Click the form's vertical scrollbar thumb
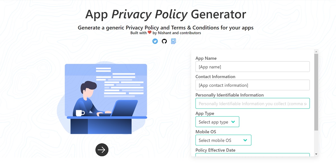Screen dimensions: 336x163 pos(316,92)
